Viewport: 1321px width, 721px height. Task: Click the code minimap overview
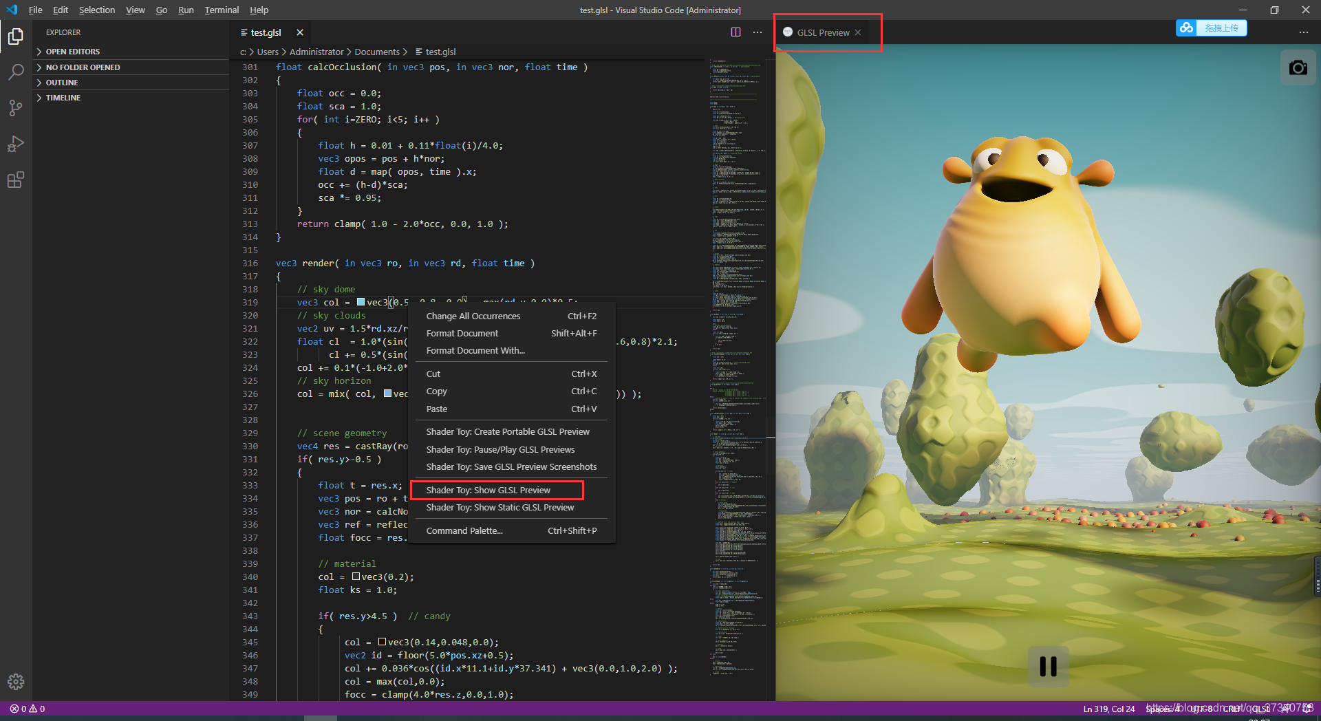pos(738,378)
